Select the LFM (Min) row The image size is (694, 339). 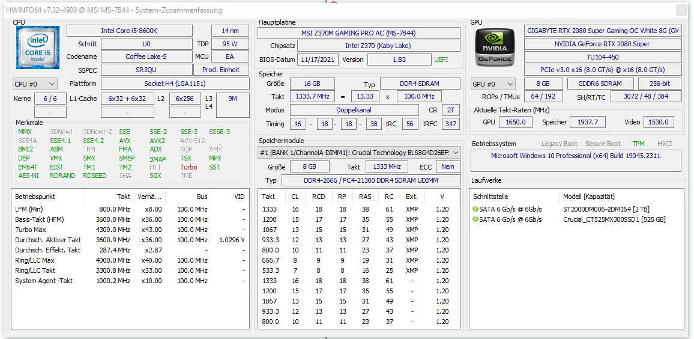coord(130,209)
